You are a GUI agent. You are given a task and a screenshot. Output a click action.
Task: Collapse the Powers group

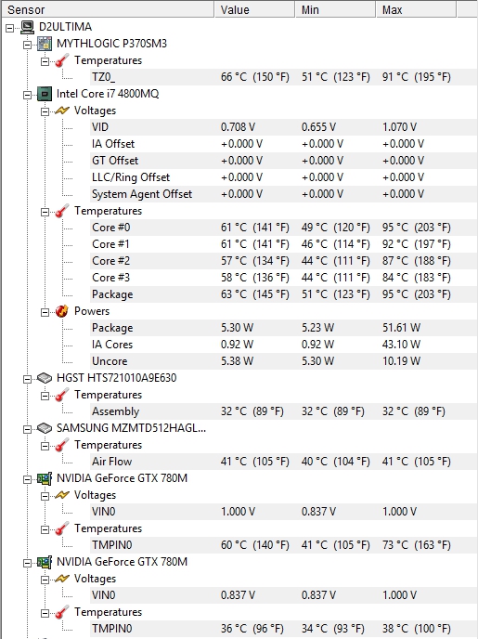pyautogui.click(x=45, y=312)
